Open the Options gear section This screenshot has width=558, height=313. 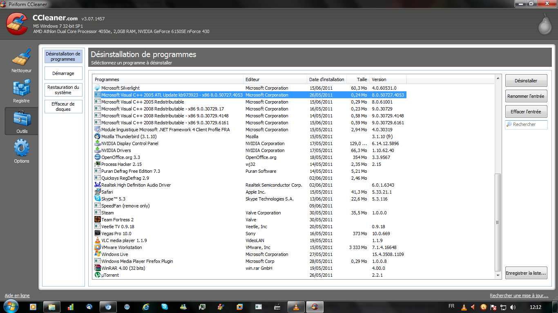pyautogui.click(x=22, y=151)
